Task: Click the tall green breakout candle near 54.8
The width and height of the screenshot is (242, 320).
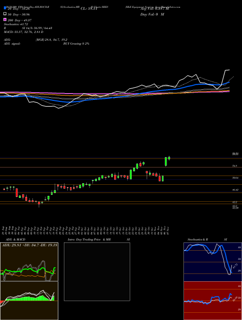Action: [x=166, y=161]
